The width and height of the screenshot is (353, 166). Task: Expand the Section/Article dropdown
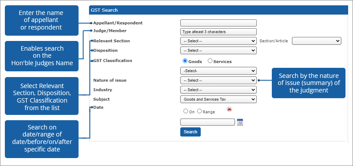coord(316,41)
